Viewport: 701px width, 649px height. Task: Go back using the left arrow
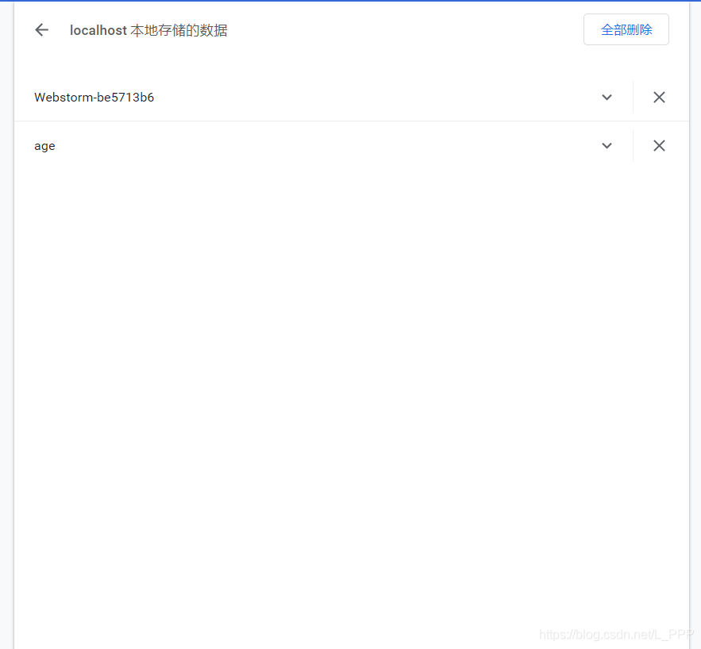(x=41, y=30)
